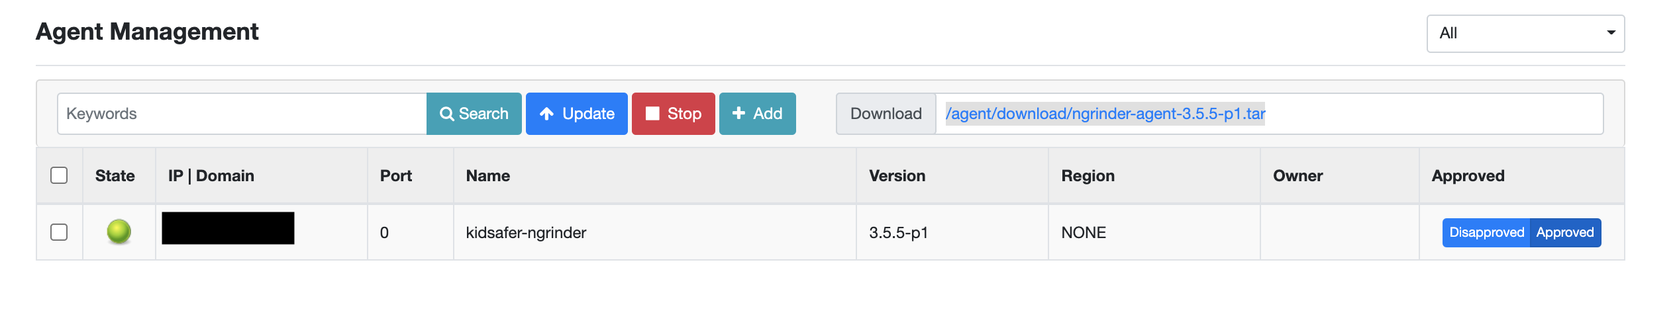Click the magnifier icon on Search button
Image resolution: width=1677 pixels, height=332 pixels.
447,114
